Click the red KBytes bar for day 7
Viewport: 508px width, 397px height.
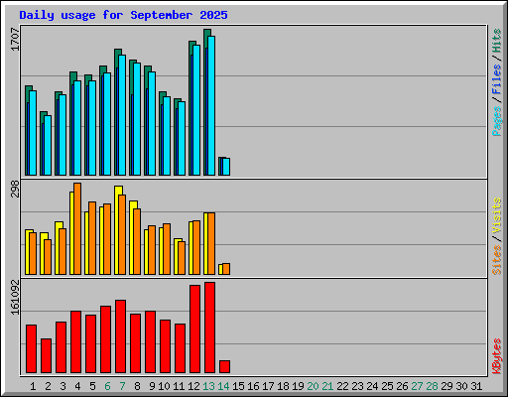click(120, 336)
